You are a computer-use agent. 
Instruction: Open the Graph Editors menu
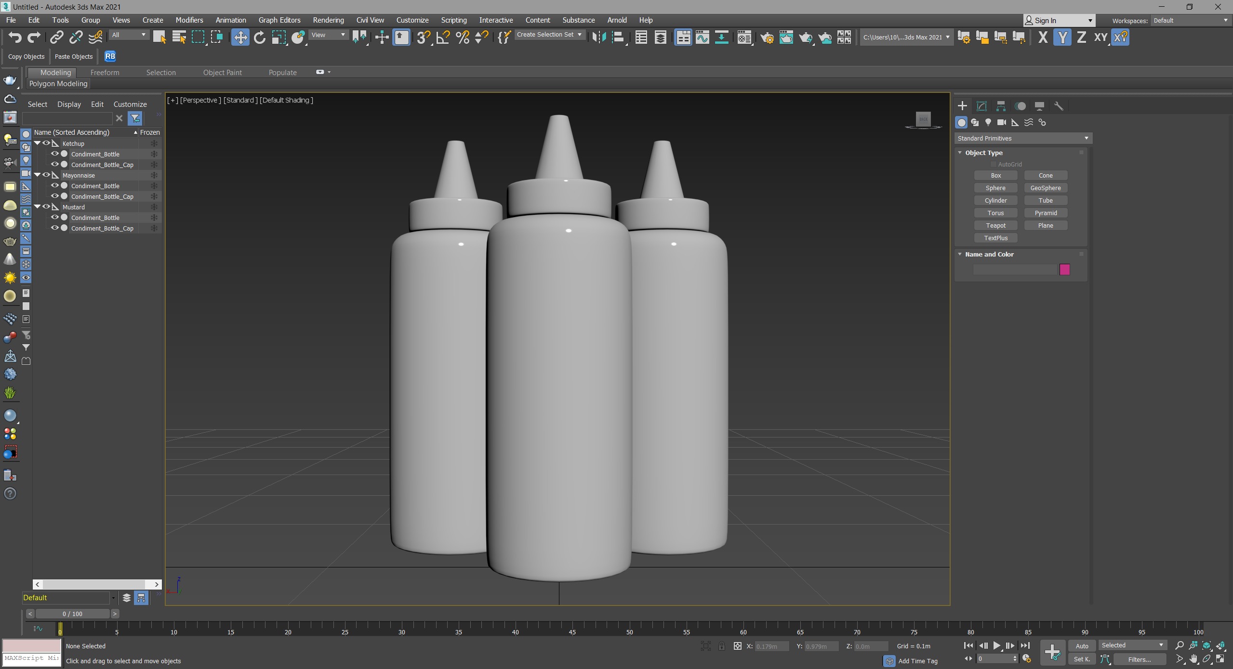(279, 20)
